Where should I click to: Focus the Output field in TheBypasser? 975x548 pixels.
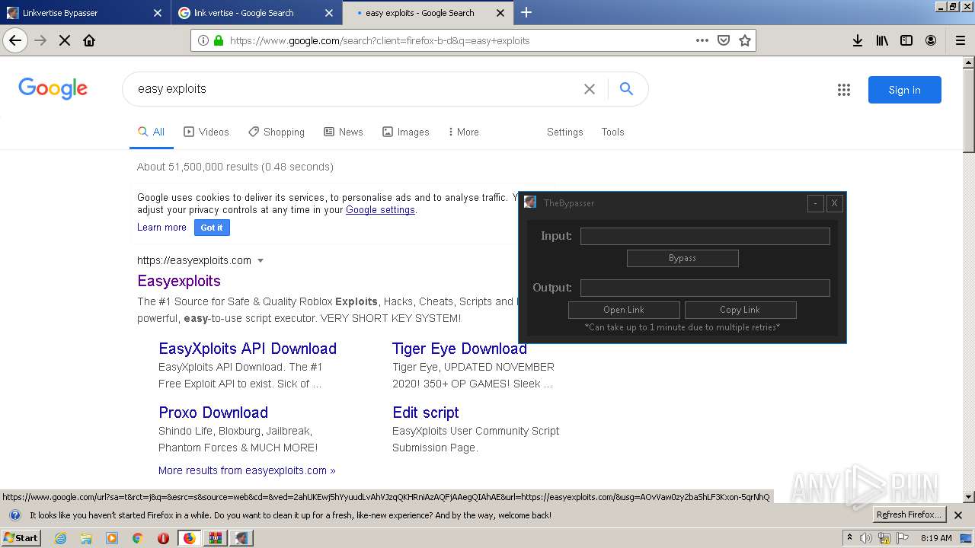point(705,288)
